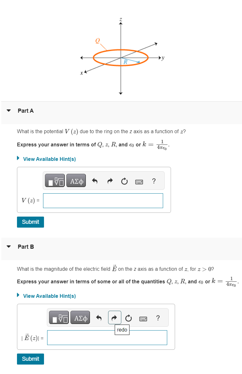Collapse the Part A section
Screen dimensions: 242x374
(8, 110)
